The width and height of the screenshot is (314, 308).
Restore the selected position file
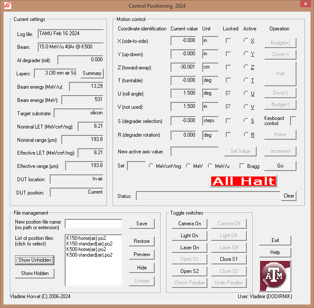point(142,241)
